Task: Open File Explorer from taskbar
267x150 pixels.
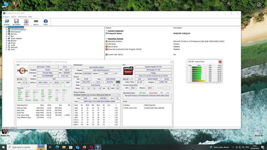Action: pyautogui.click(x=64, y=147)
